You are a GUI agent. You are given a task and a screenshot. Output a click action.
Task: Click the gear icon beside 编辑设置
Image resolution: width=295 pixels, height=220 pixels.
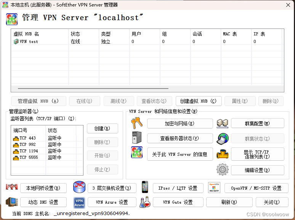point(222,169)
